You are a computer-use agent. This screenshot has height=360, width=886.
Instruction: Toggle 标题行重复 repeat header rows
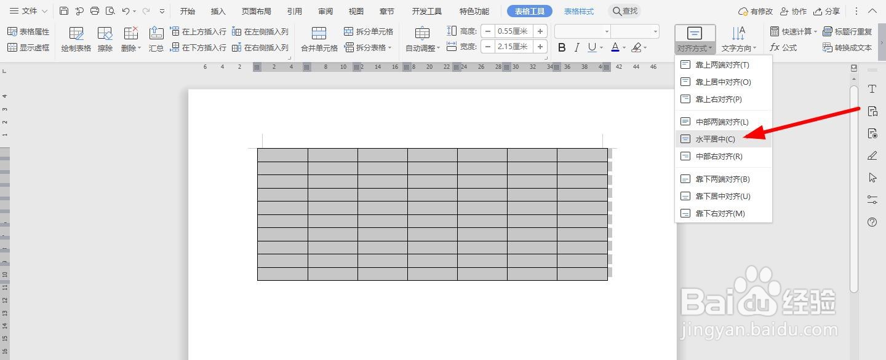coord(847,31)
